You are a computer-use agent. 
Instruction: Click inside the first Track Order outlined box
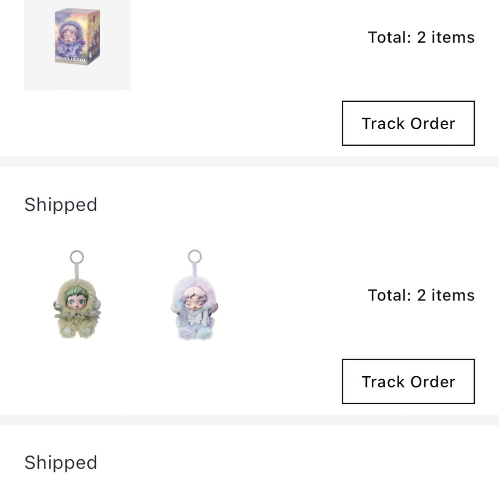[408, 123]
